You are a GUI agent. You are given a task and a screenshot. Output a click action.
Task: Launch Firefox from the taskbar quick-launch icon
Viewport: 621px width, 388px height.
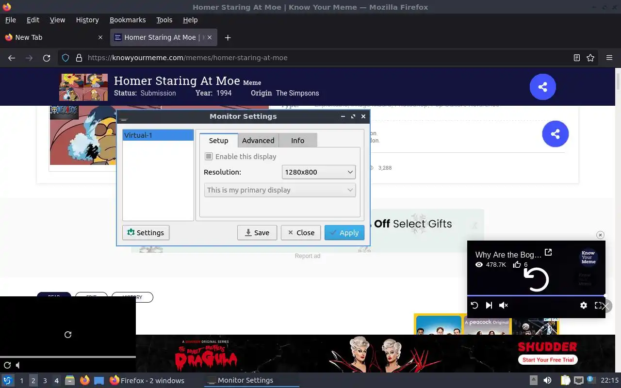85,380
